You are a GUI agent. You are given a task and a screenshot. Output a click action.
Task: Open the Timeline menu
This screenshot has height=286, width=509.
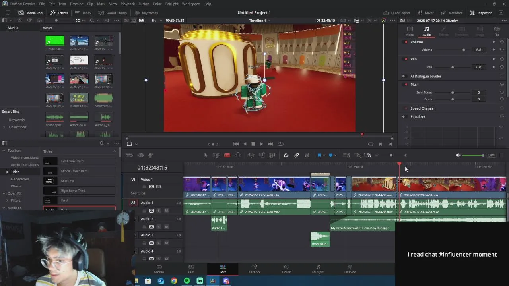click(76, 4)
